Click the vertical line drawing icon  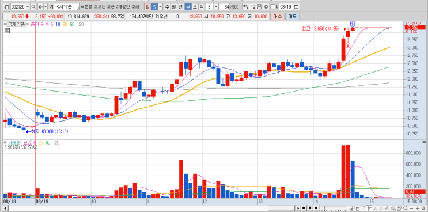(x=381, y=208)
